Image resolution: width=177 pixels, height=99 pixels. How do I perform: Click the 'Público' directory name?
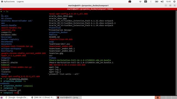pos(53,35)
